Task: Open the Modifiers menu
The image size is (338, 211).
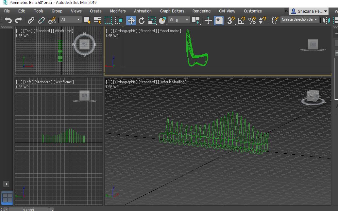Action: click(x=118, y=11)
